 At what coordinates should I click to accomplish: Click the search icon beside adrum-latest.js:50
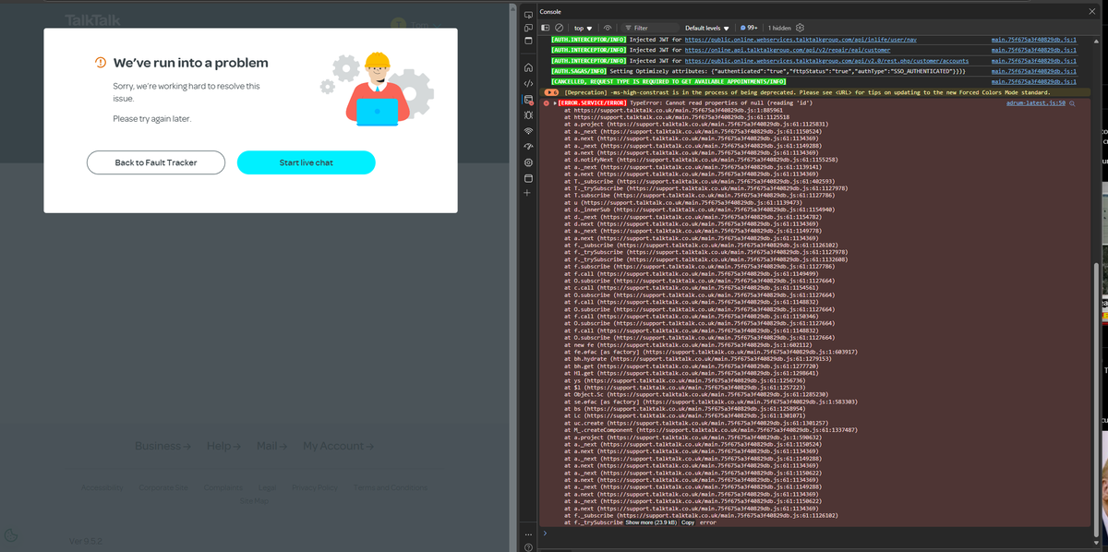[x=1072, y=102]
